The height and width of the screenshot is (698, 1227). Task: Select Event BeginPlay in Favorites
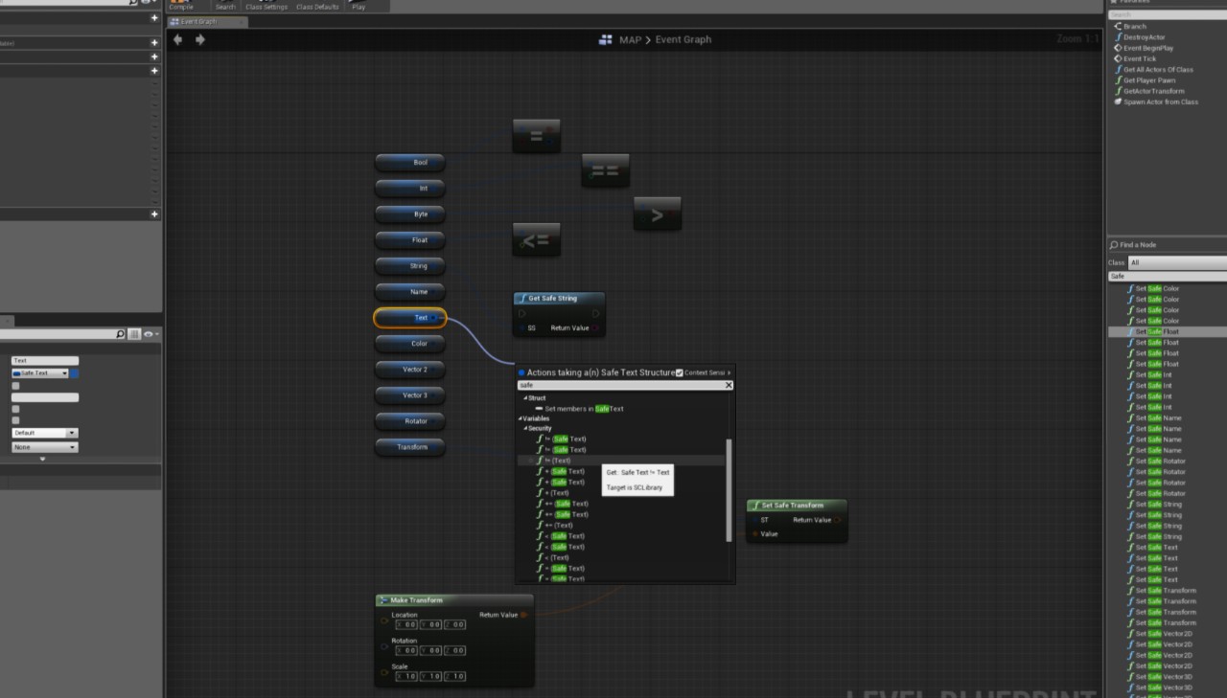tap(1147, 48)
